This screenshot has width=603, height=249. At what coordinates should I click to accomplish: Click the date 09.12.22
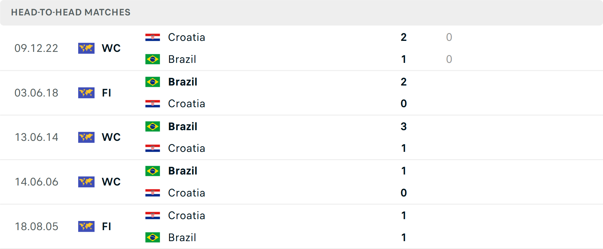tap(36, 48)
